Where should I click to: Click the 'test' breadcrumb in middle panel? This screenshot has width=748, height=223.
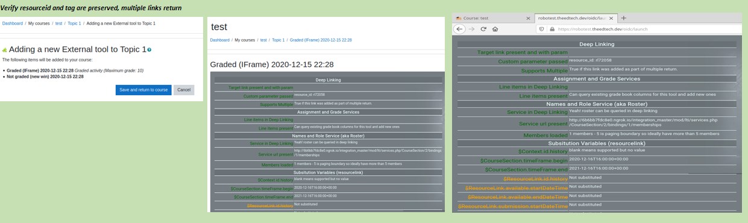click(x=263, y=40)
